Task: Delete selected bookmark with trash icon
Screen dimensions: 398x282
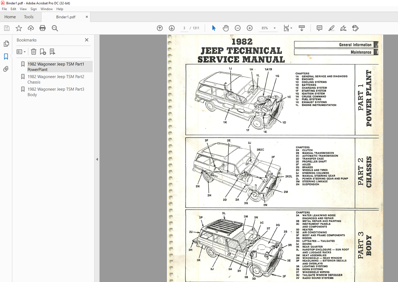Action: click(x=34, y=52)
